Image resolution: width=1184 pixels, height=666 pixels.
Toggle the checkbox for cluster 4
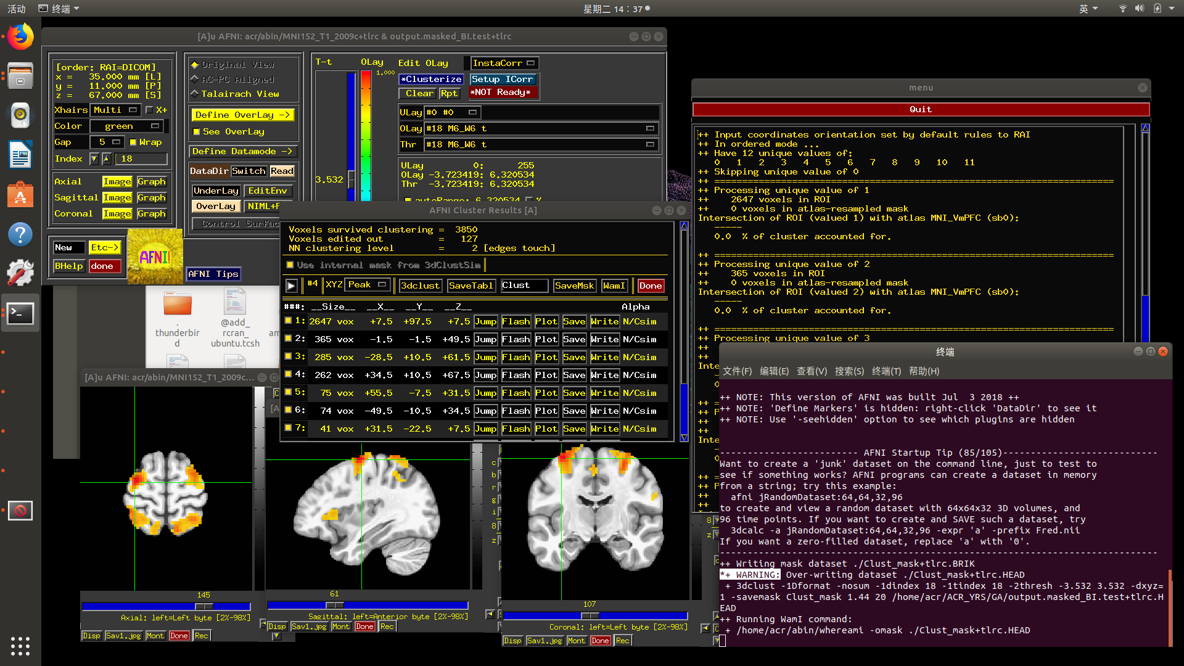(x=288, y=374)
